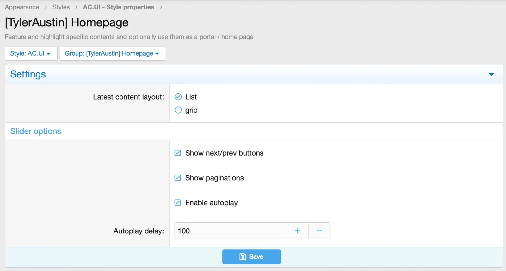506x271 pixels.
Task: Select the List layout option
Action: click(178, 97)
